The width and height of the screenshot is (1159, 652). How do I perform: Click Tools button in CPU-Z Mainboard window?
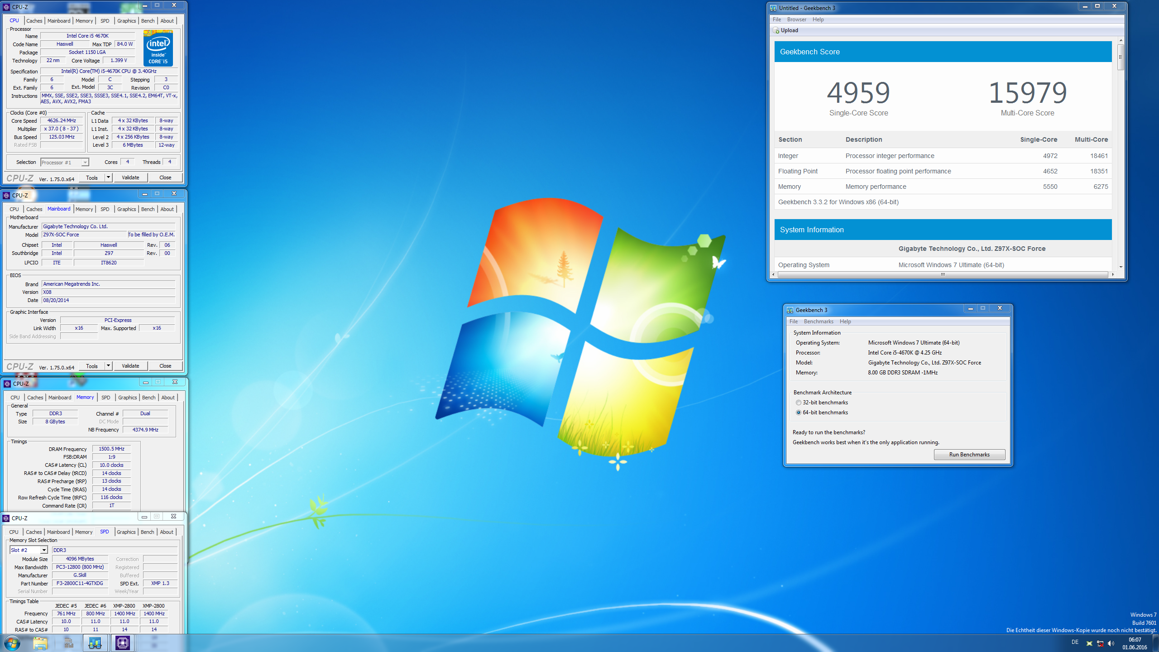tap(92, 366)
